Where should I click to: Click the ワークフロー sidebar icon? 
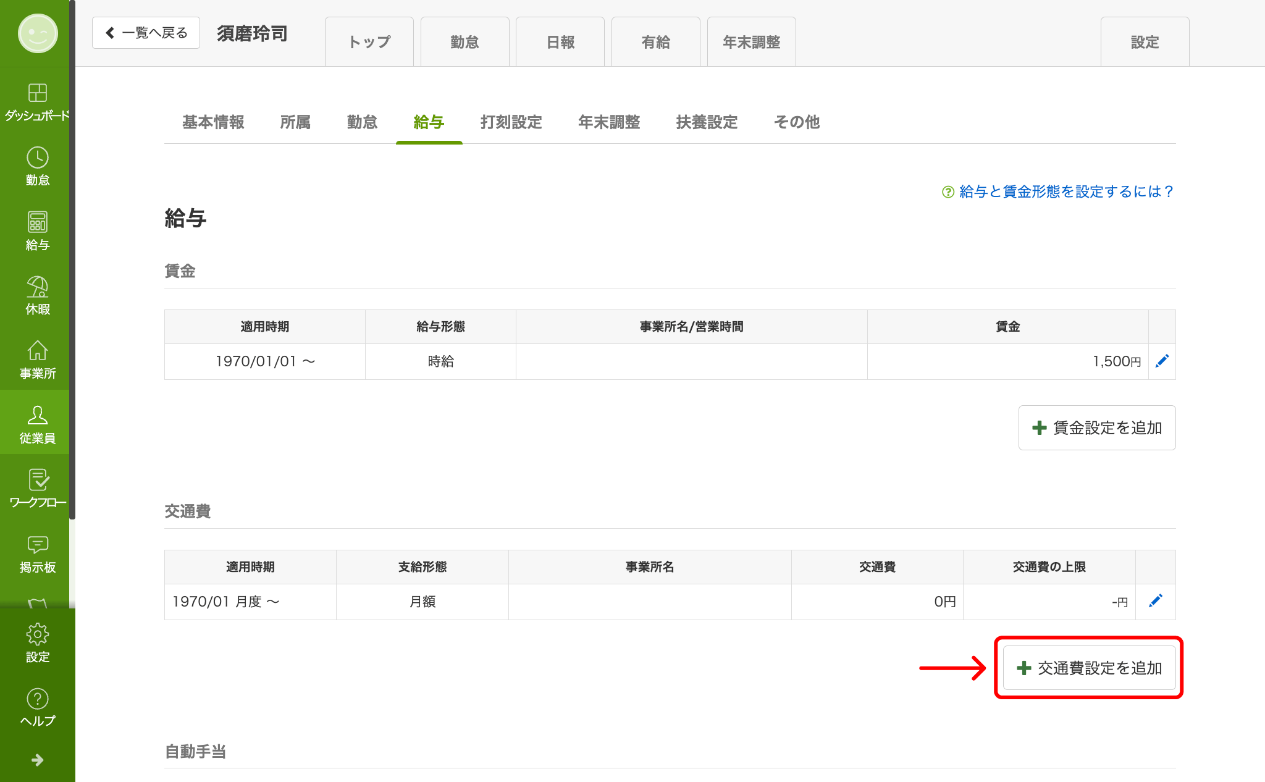[37, 488]
